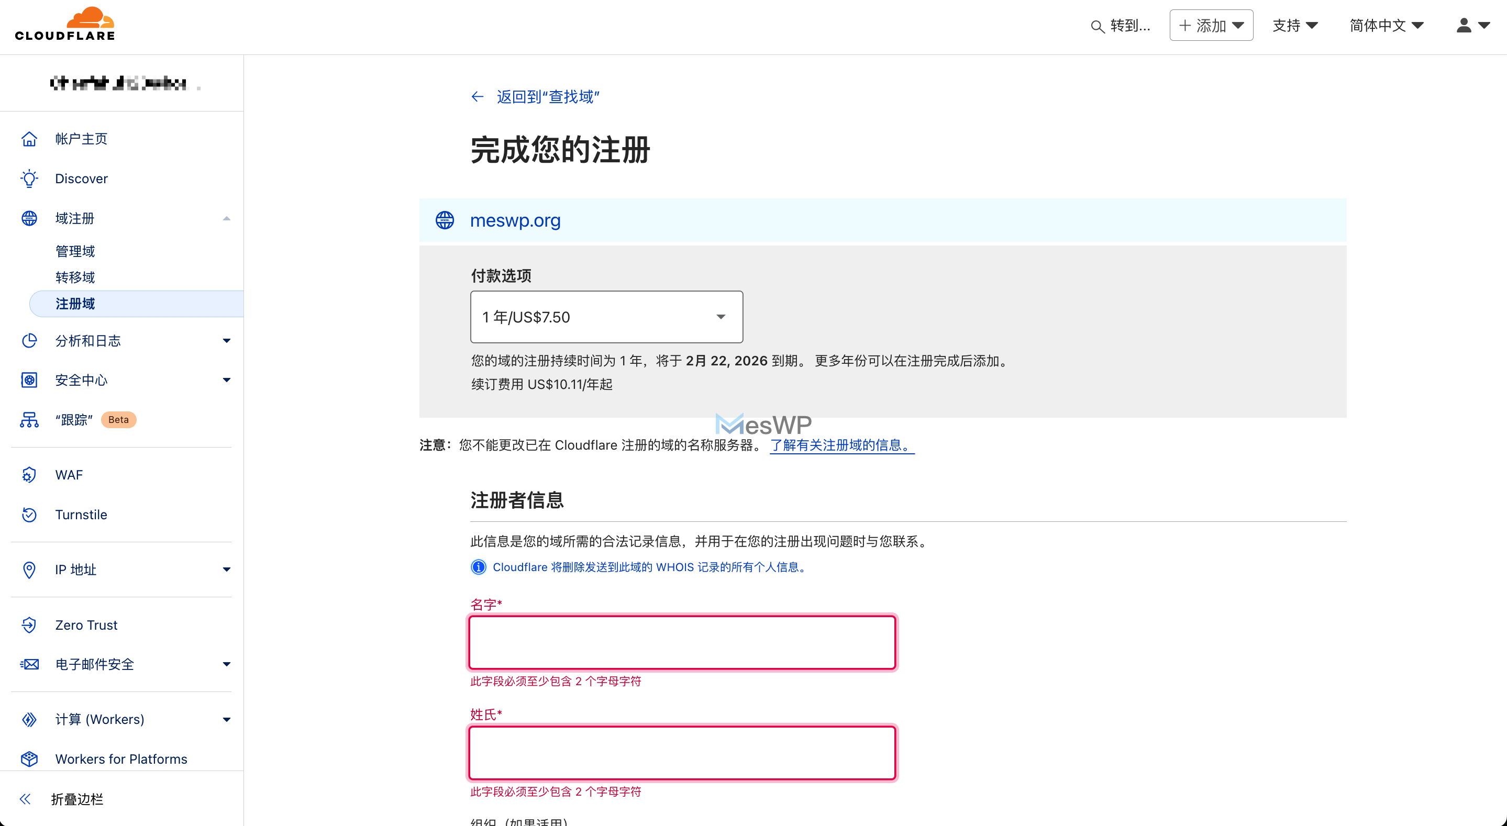The width and height of the screenshot is (1507, 826).
Task: Click the Zero Trust icon
Action: (29, 625)
